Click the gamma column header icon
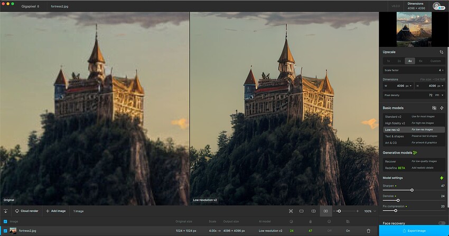The image size is (449, 236). pyautogui.click(x=348, y=222)
